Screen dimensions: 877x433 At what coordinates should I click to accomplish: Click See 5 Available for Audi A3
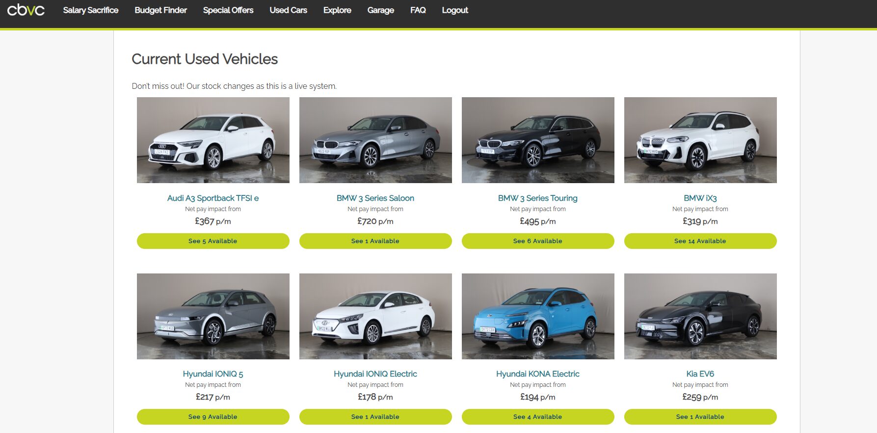(x=213, y=241)
